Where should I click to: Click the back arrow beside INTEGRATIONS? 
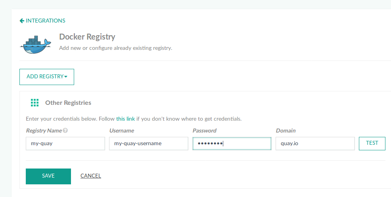tap(22, 21)
